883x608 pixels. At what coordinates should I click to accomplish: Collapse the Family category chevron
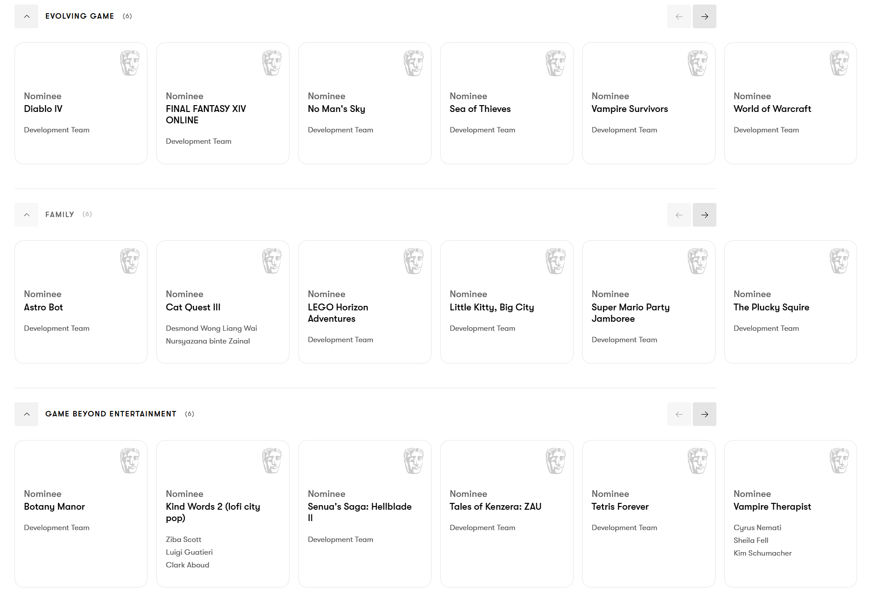tap(26, 215)
